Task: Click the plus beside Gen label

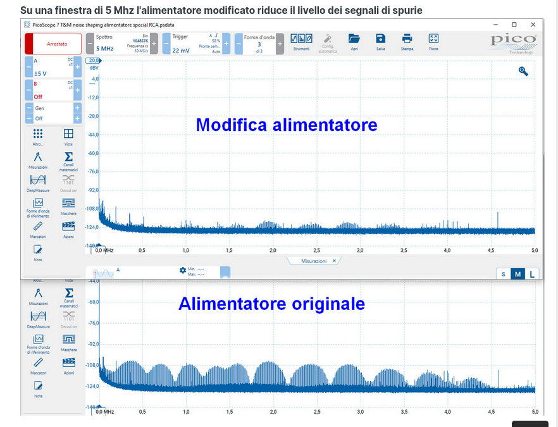Action: [78, 108]
